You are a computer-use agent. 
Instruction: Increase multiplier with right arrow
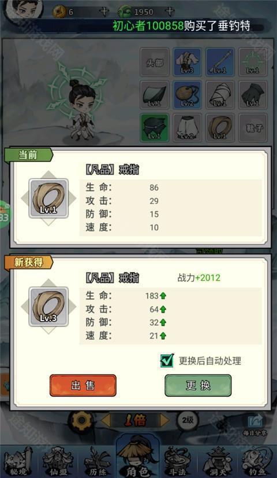tap(164, 421)
